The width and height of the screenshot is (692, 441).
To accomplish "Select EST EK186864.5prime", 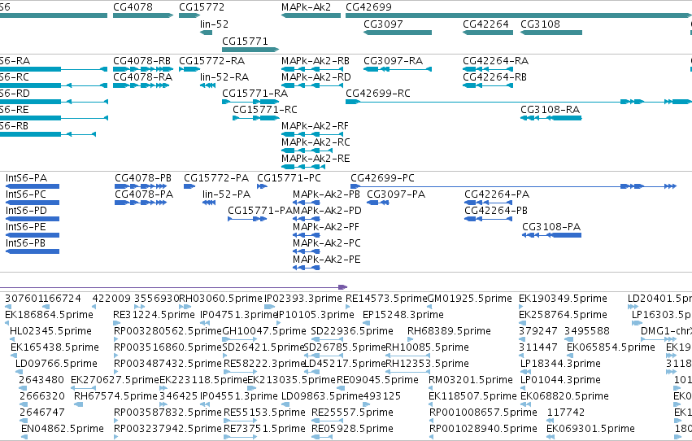I will click(8, 323).
